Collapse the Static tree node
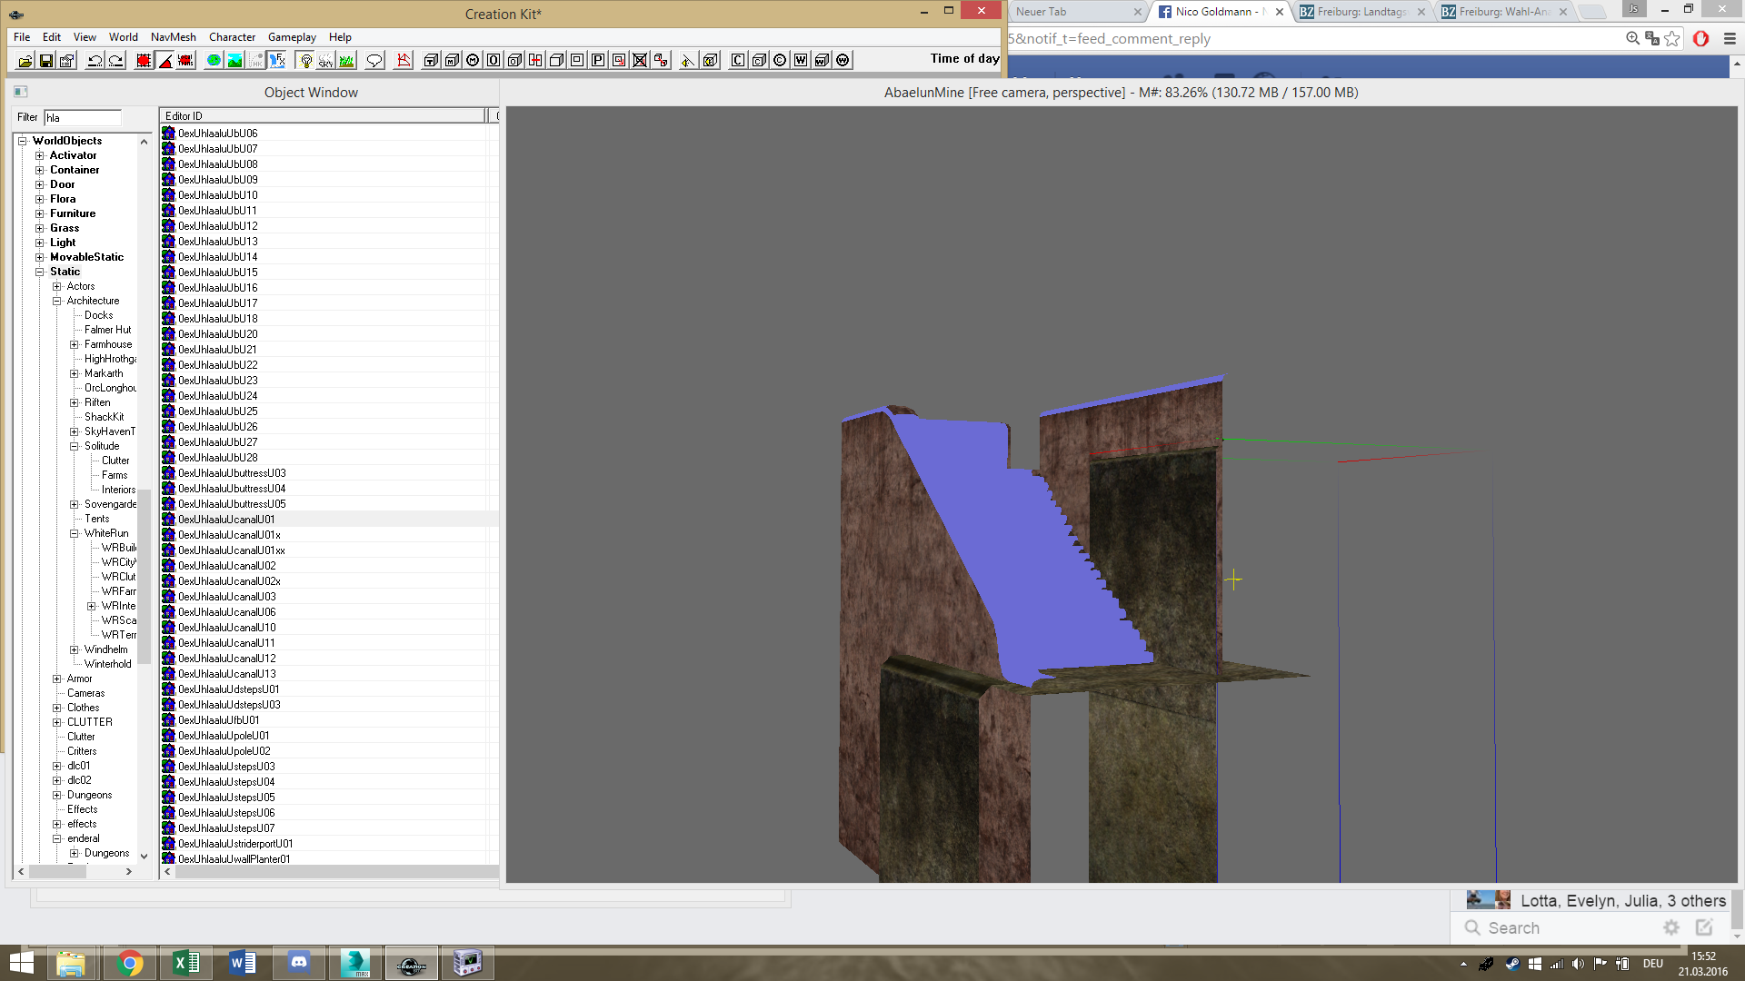 (40, 272)
